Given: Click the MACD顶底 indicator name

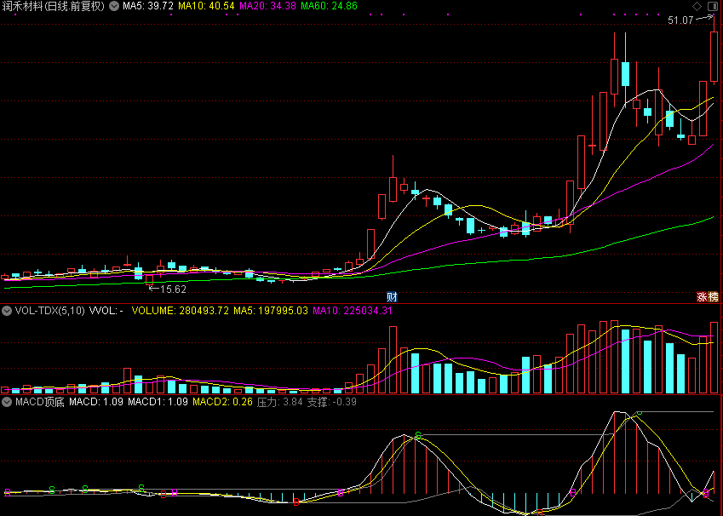Looking at the screenshot, I should [x=40, y=402].
